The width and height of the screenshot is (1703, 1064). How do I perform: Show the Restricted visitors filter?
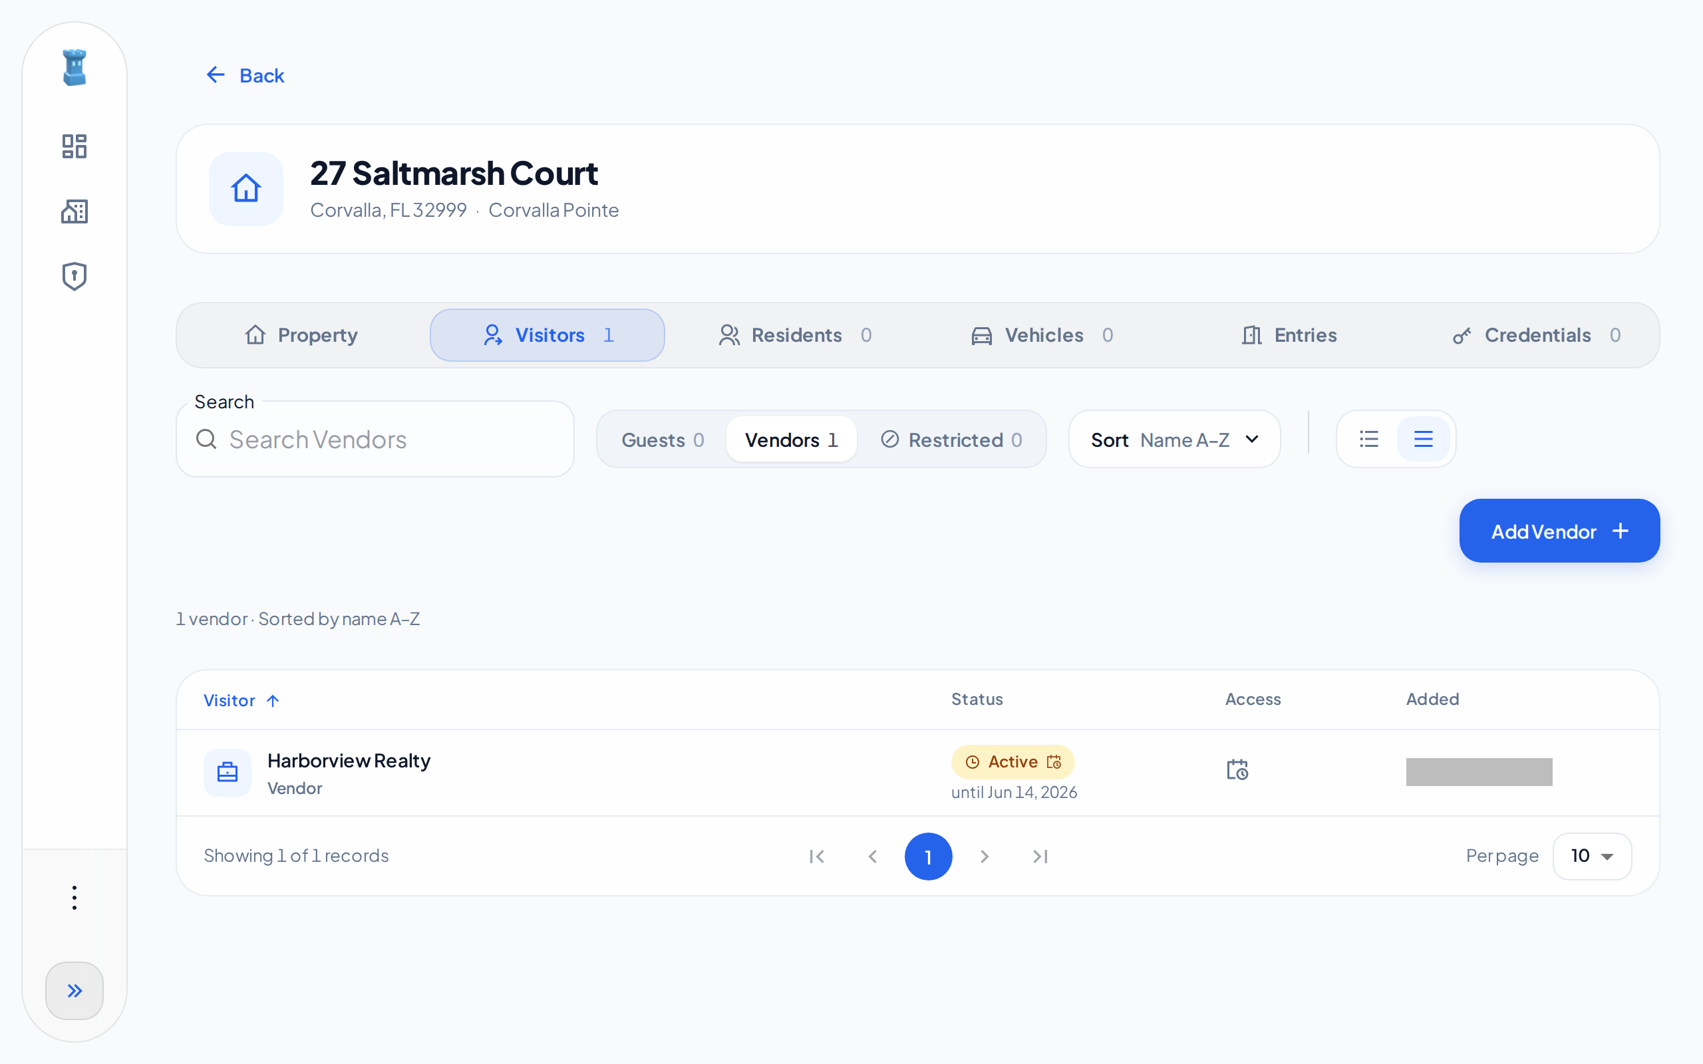pos(951,440)
